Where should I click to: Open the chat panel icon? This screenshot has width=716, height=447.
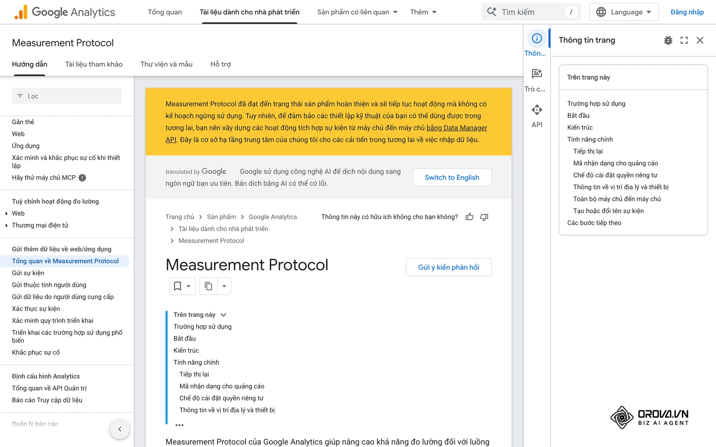[x=537, y=74]
